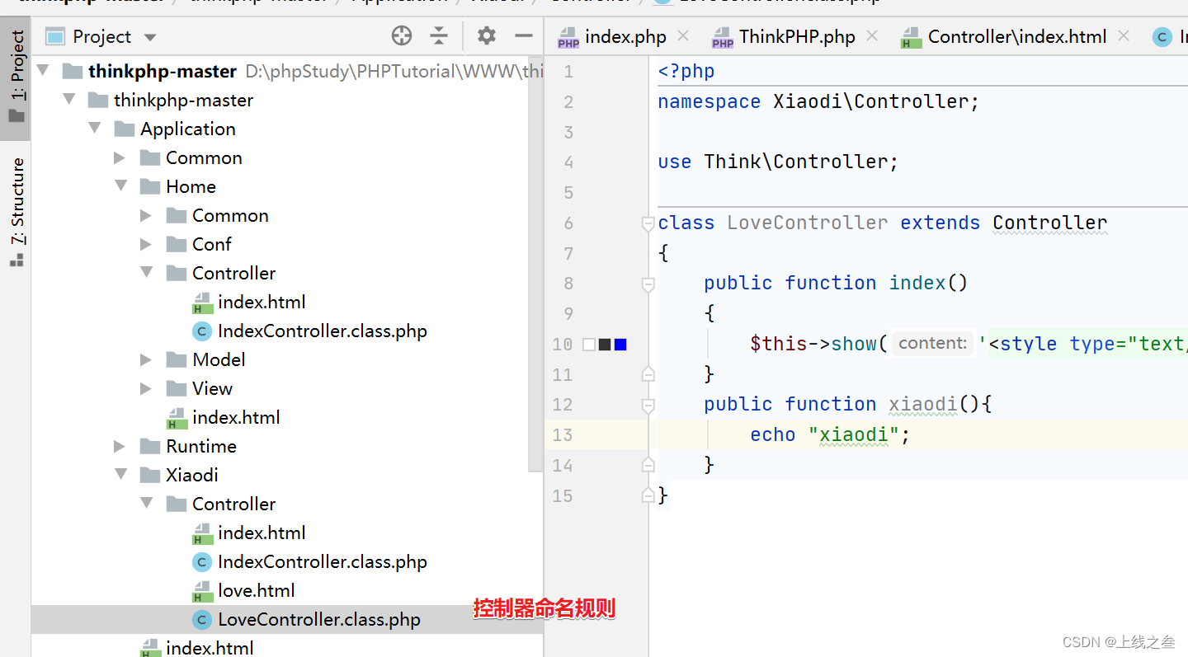Click the PHP icon on the ThinkPHP.php tab

coord(722,36)
